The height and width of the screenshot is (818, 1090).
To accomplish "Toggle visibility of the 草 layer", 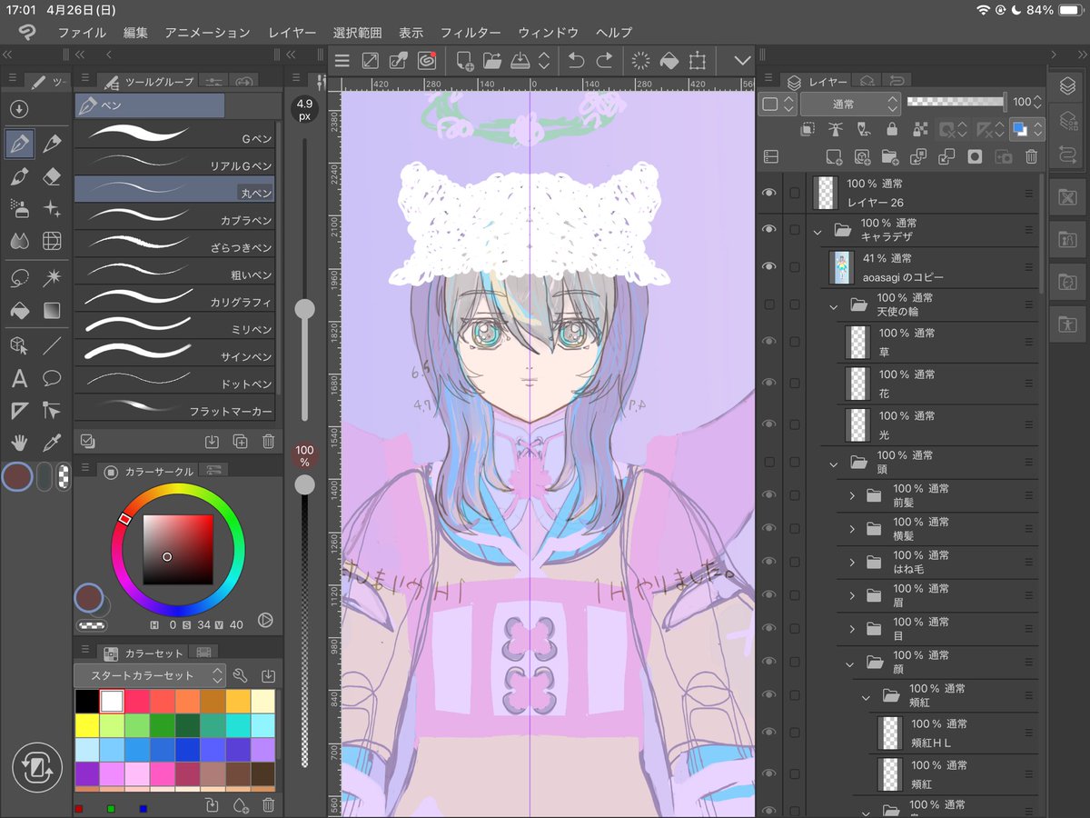I will (769, 341).
